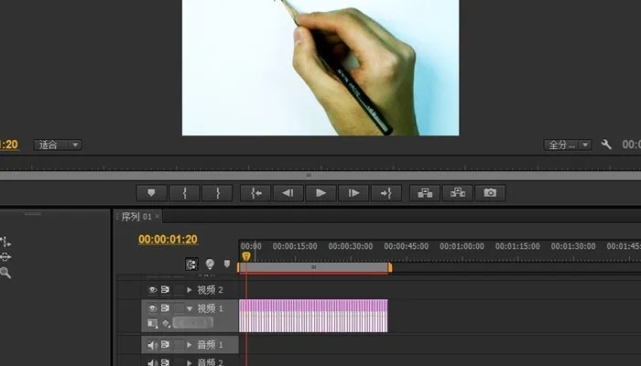Click the Mark Out bracket button
Image resolution: width=641 pixels, height=366 pixels.
(217, 193)
